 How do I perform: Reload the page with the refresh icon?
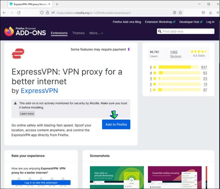(x=19, y=13)
